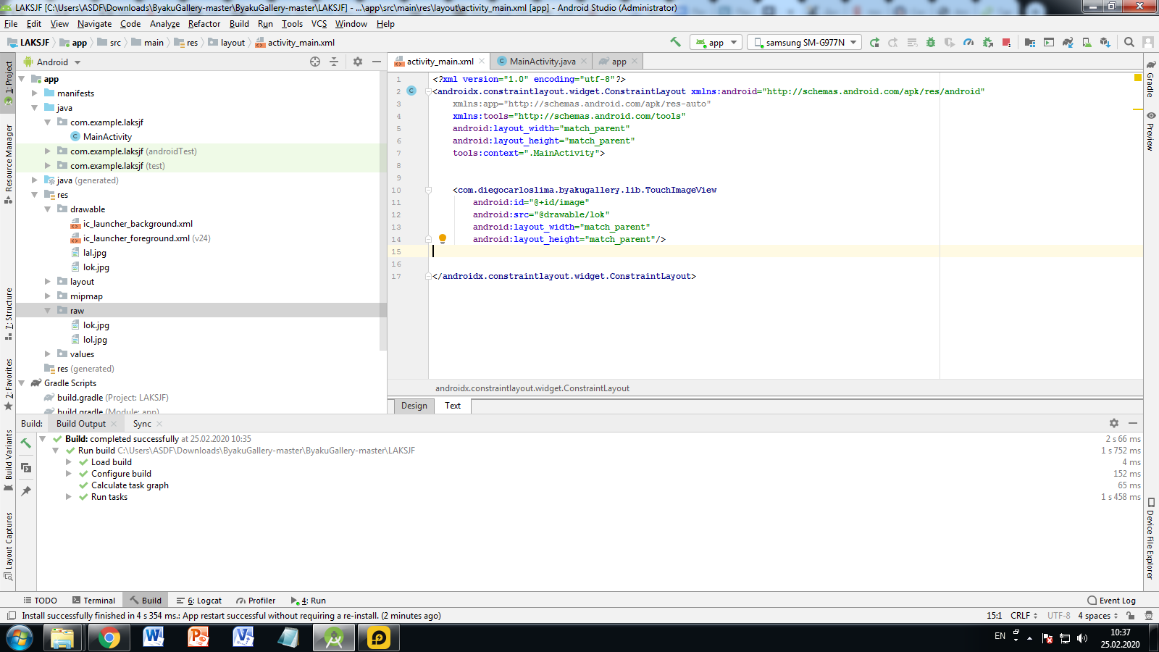Sync project with Gradle files elephant icon

1068,42
